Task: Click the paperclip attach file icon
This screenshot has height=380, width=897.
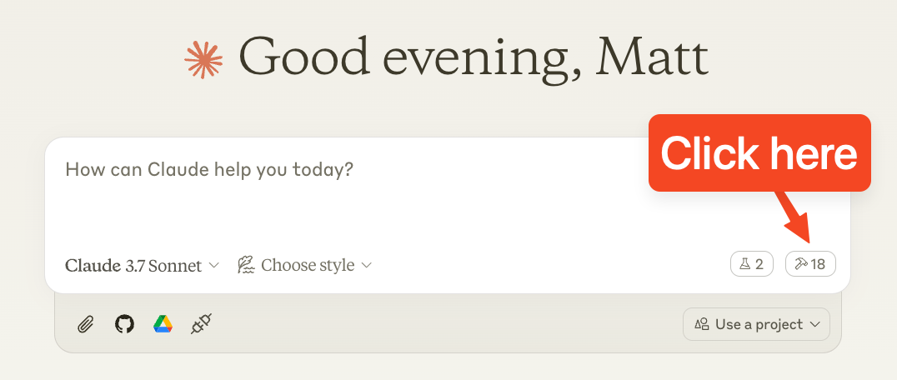Action: pyautogui.click(x=85, y=324)
